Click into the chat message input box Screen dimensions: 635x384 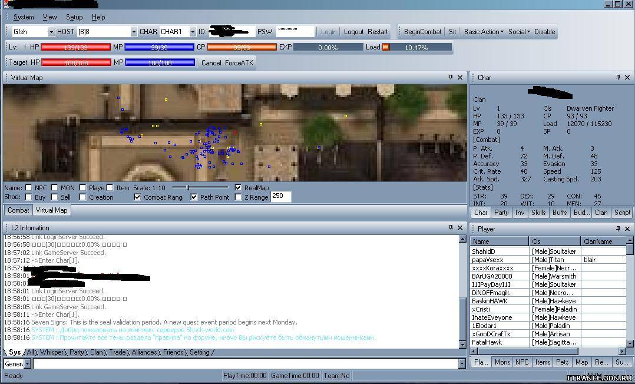[246, 364]
